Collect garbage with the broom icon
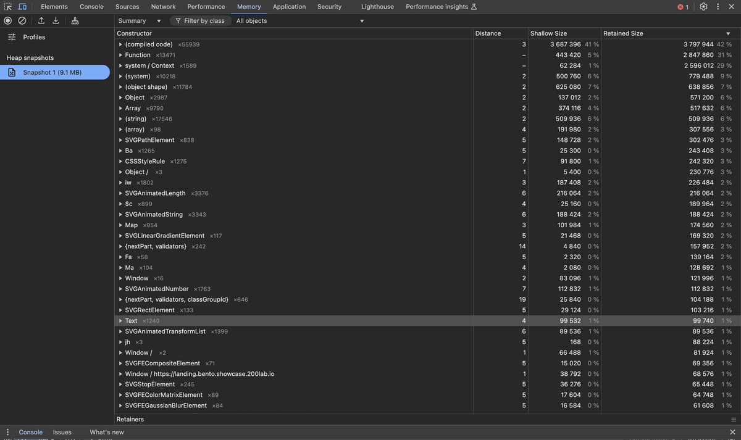741x440 pixels. tap(75, 20)
